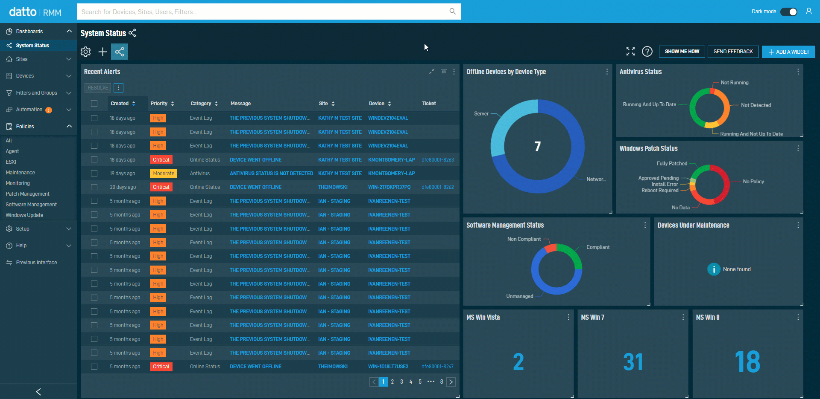Click ADD A WIDGET button
Image resolution: width=820 pixels, height=399 pixels.
[788, 52]
